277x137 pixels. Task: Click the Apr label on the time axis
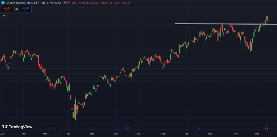coord(68,134)
